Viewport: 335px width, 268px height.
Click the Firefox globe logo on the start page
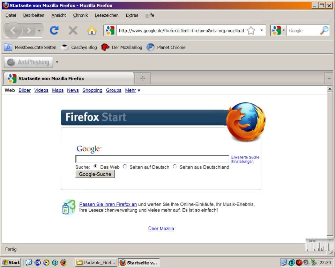point(246,121)
